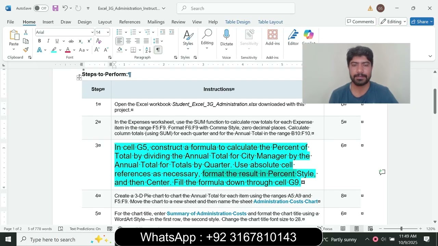Screen dimensions: 438x246
Task: Toggle Center alignment button
Action: click(128, 41)
